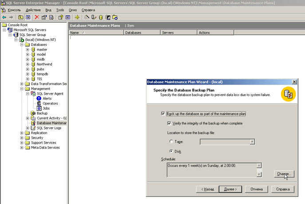Click the Forward arrow toolbar icon
The image size is (305, 204).
(11, 17)
